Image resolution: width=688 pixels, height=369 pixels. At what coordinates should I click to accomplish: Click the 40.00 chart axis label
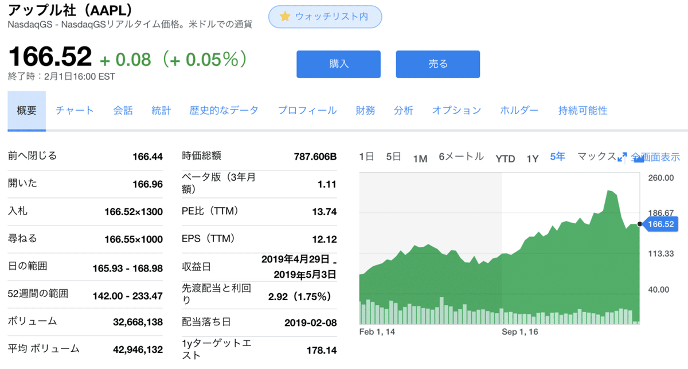pyautogui.click(x=659, y=290)
